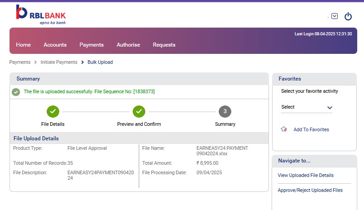Click the file sequence number message
Screen dimensions: 364x210
[x=89, y=92]
